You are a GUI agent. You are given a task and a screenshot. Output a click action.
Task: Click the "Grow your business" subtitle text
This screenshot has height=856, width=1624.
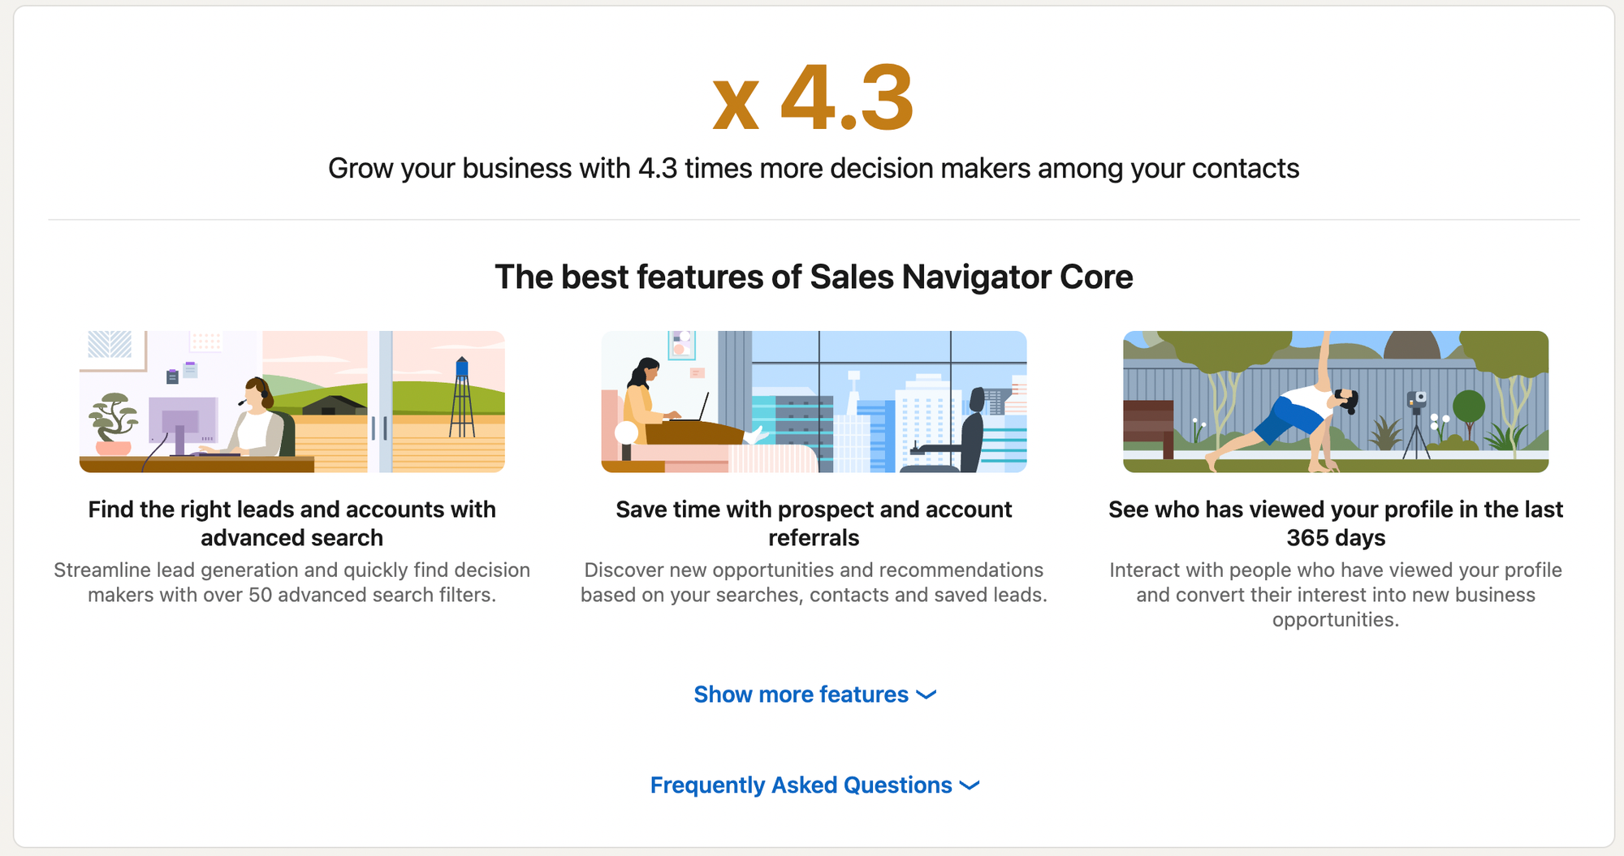814,169
